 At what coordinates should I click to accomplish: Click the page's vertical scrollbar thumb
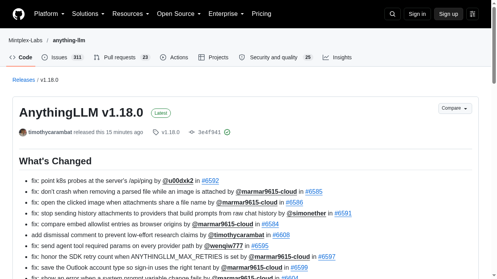494,45
